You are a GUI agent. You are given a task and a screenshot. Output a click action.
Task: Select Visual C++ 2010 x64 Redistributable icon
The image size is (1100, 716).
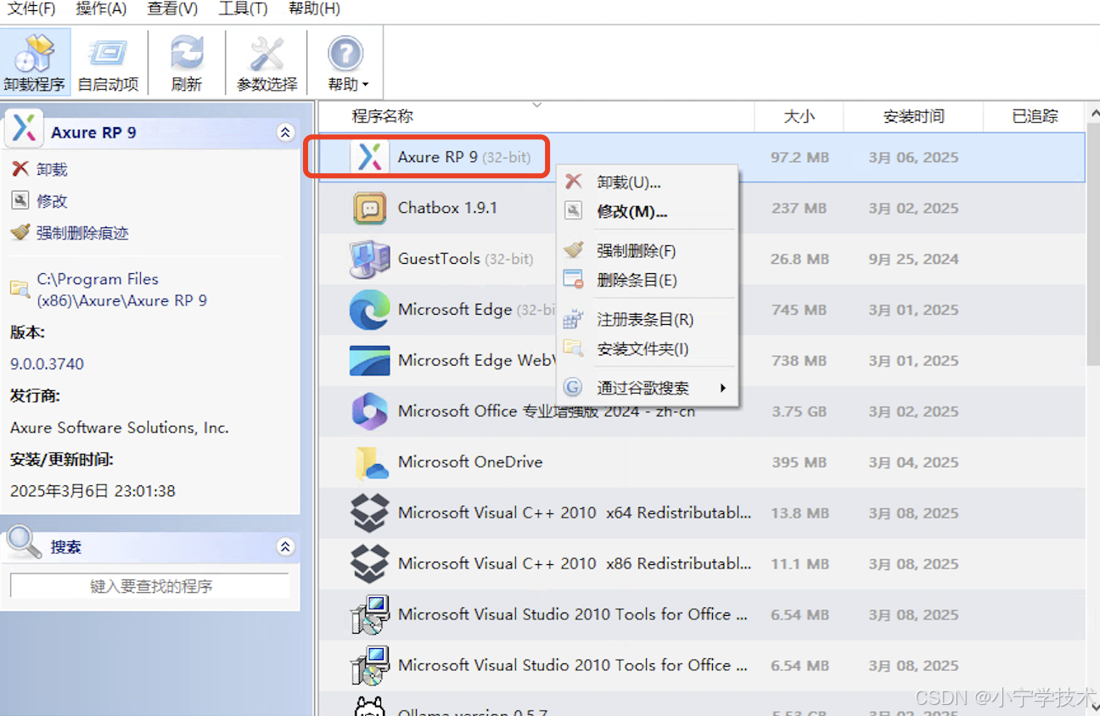[x=369, y=513]
